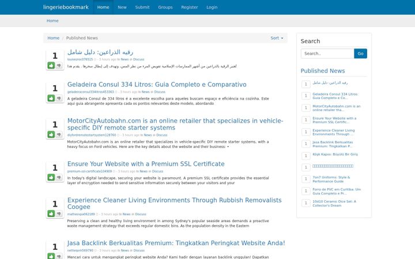Open sidebar link Geladeira Consul 334 Litros
Image resolution: width=415 pixels, height=259 pixels.
pos(335,96)
